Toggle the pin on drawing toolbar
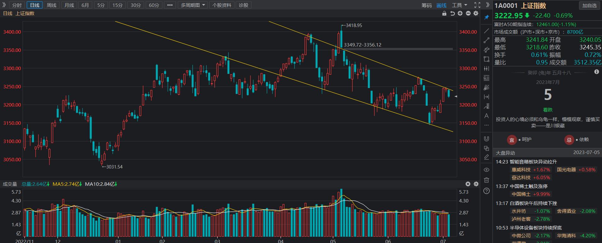602x243 pixels. [x=487, y=17]
